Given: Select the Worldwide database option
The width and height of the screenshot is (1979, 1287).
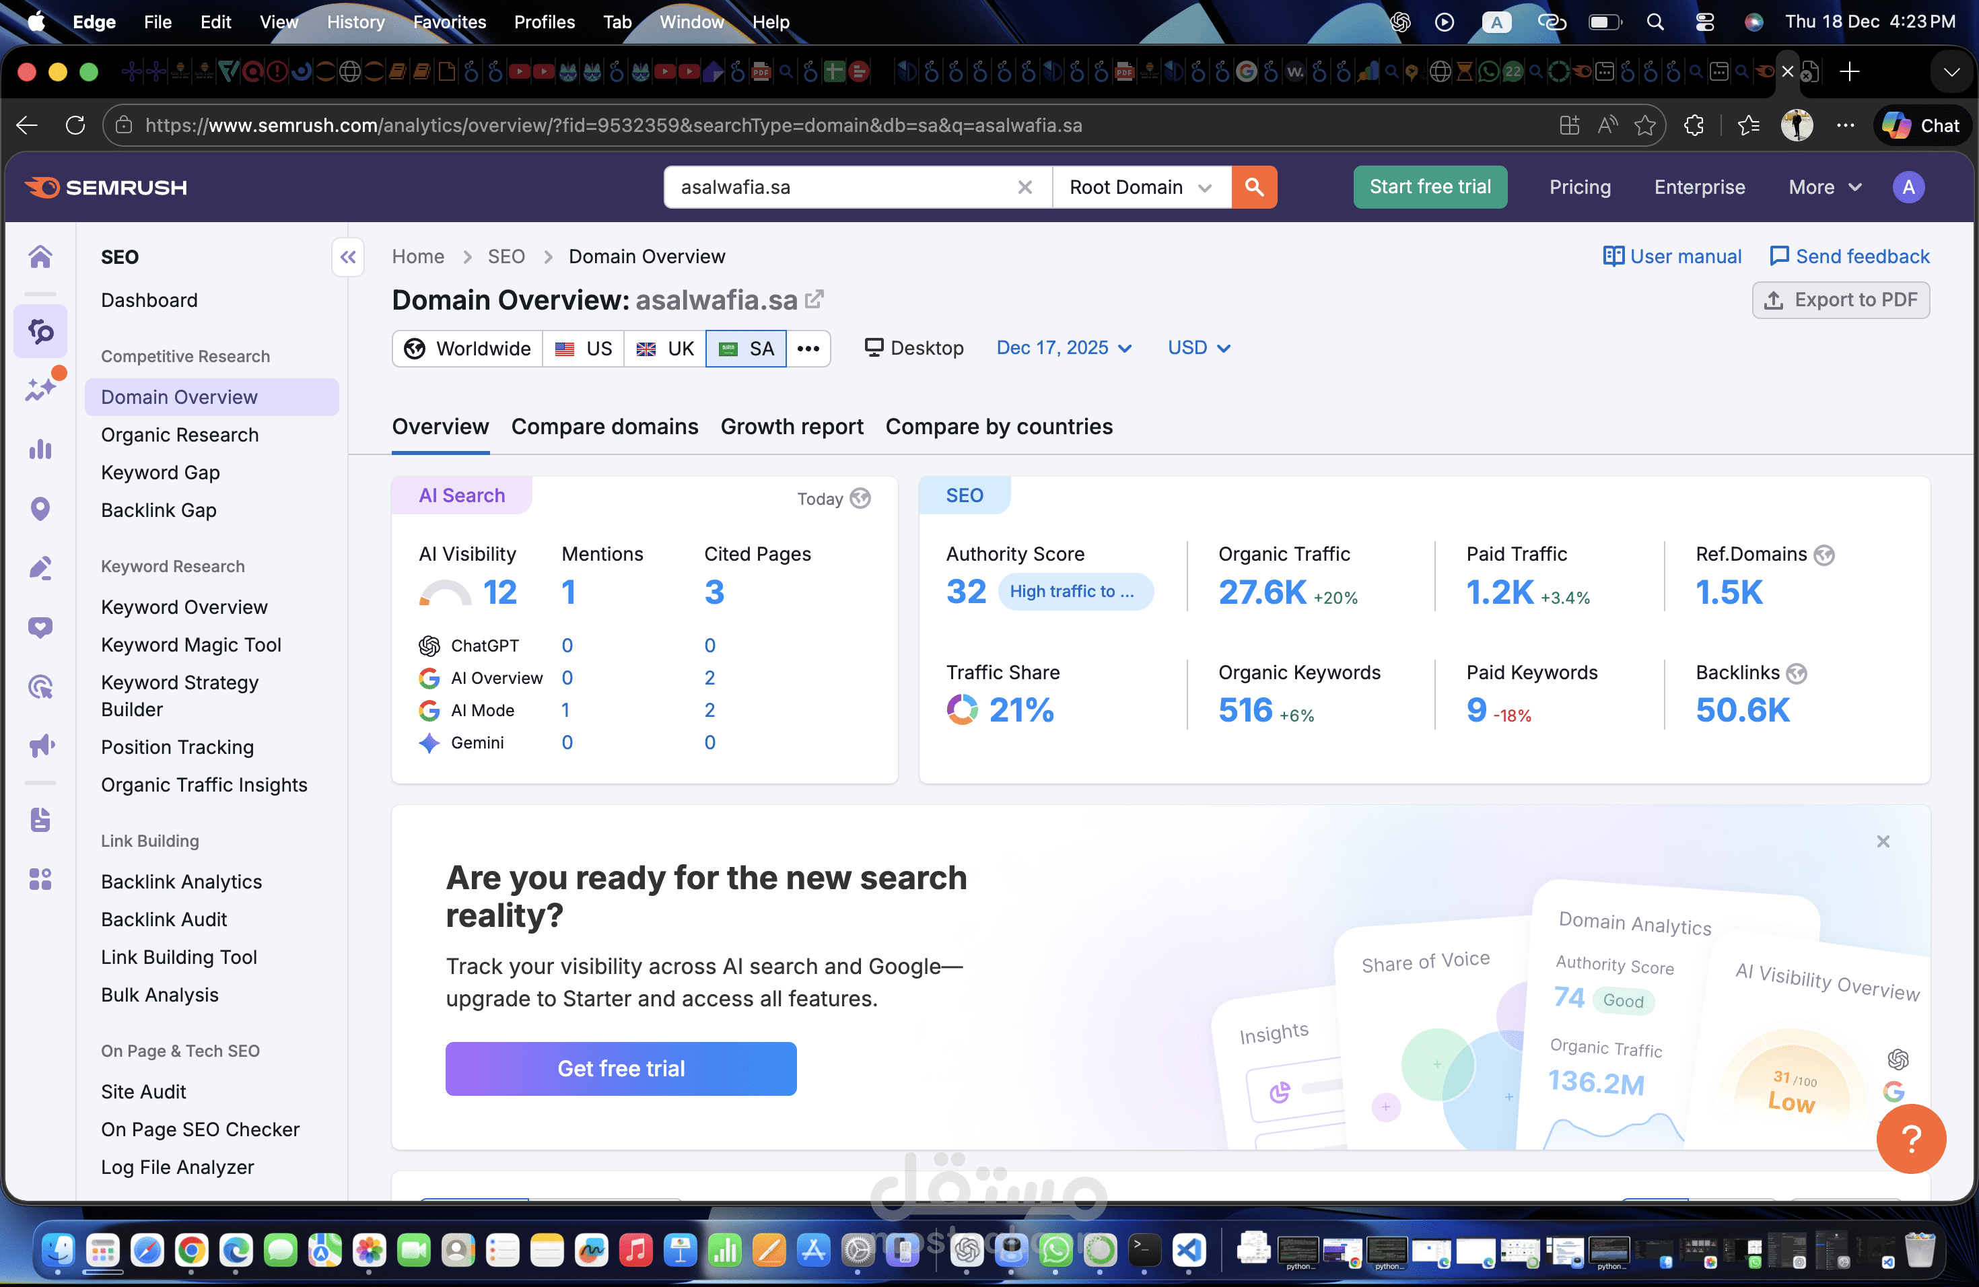Looking at the screenshot, I should [x=468, y=349].
